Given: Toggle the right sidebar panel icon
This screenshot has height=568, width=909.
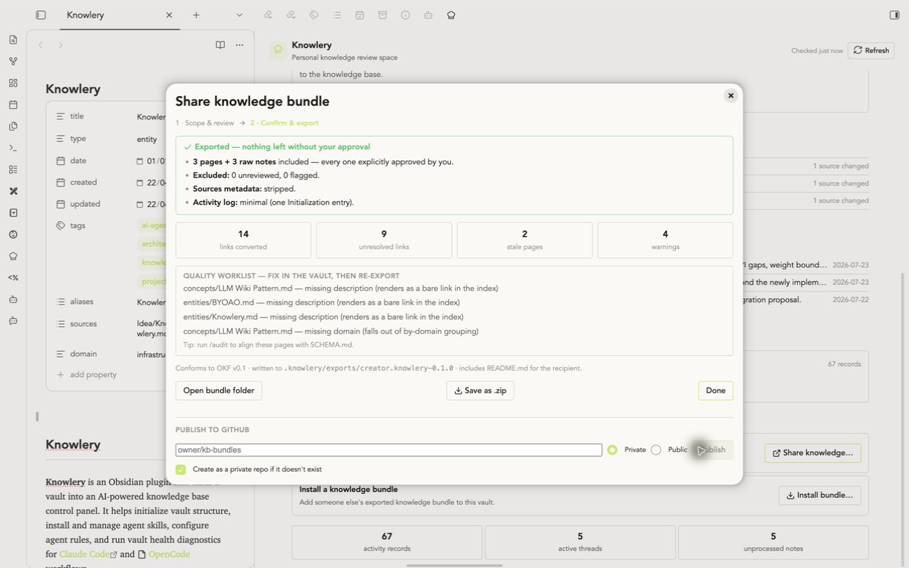Looking at the screenshot, I should tap(894, 15).
